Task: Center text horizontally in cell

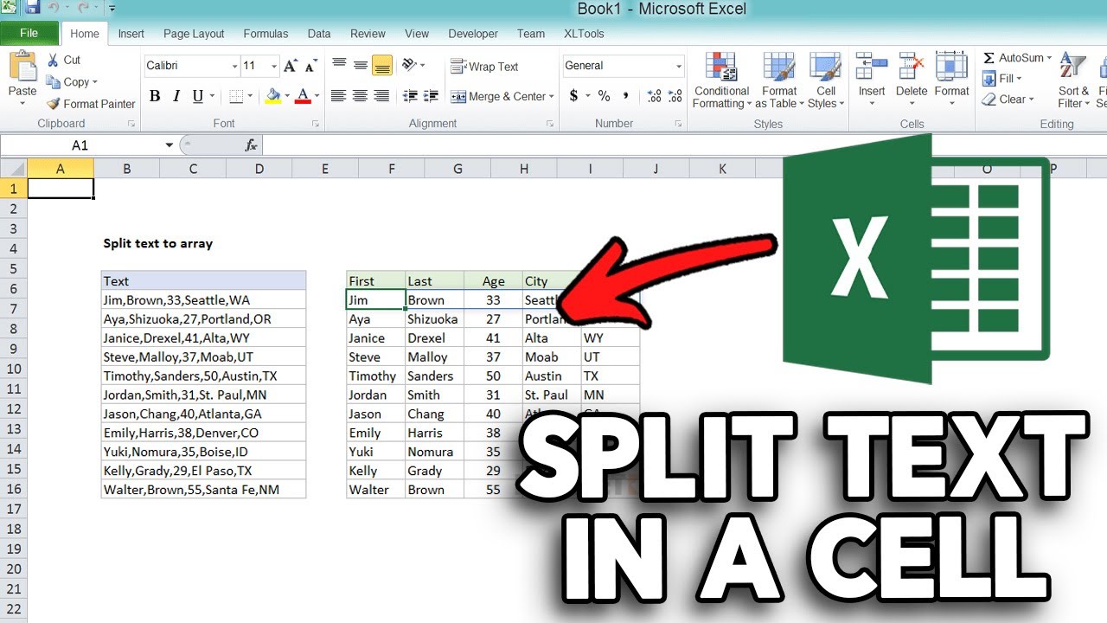Action: (361, 96)
